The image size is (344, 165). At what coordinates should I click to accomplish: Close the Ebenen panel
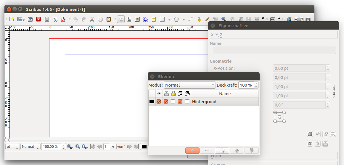point(152,77)
